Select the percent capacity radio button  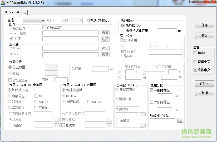click(x=119, y=72)
